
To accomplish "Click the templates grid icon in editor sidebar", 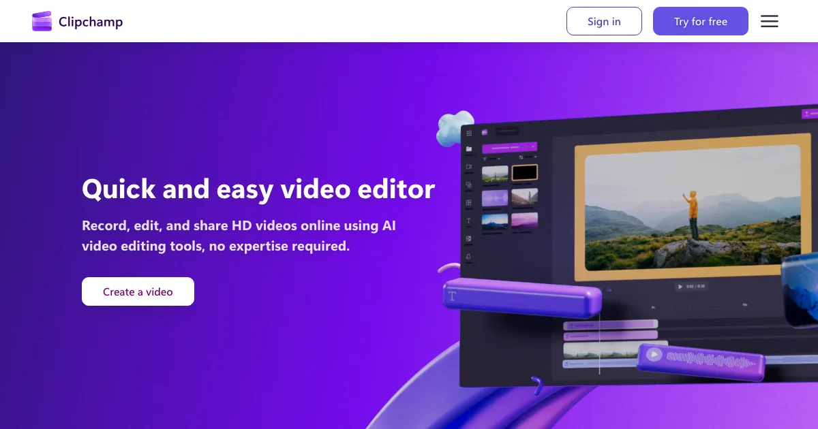I will pos(469,203).
